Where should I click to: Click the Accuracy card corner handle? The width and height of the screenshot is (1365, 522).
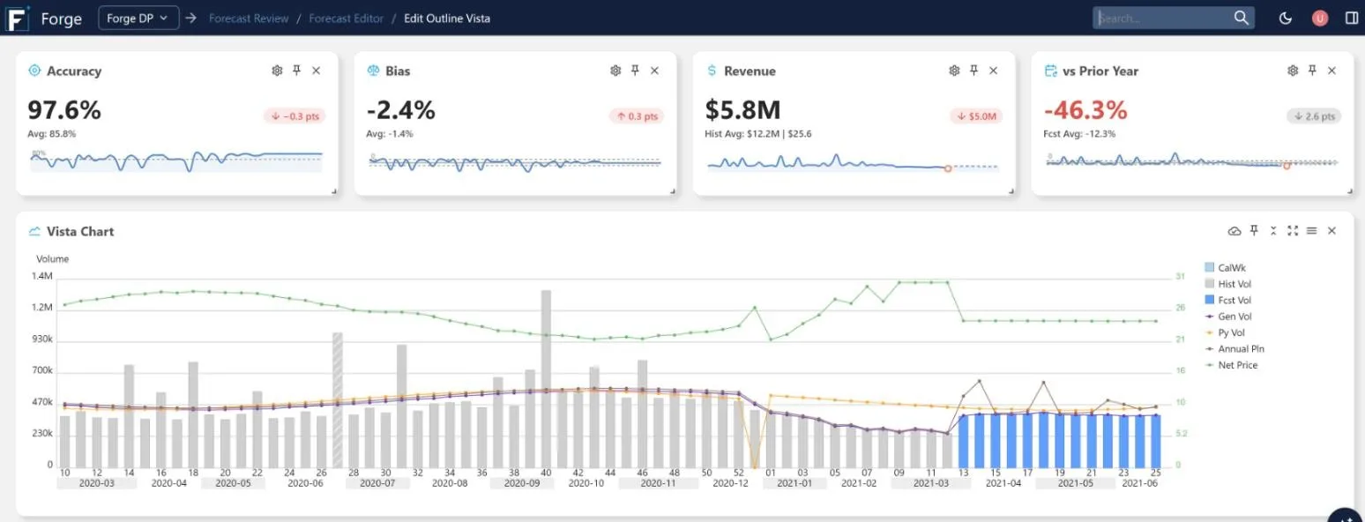(334, 190)
